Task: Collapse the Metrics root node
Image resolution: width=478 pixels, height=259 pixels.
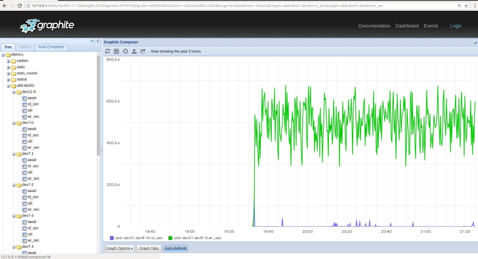Action: click(x=3, y=55)
